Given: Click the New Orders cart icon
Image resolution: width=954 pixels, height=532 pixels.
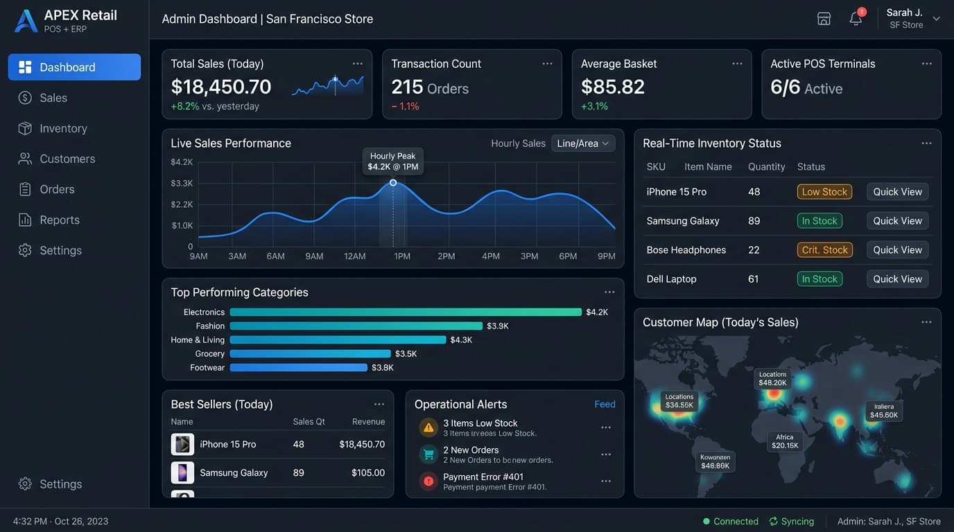Looking at the screenshot, I should click(428, 454).
